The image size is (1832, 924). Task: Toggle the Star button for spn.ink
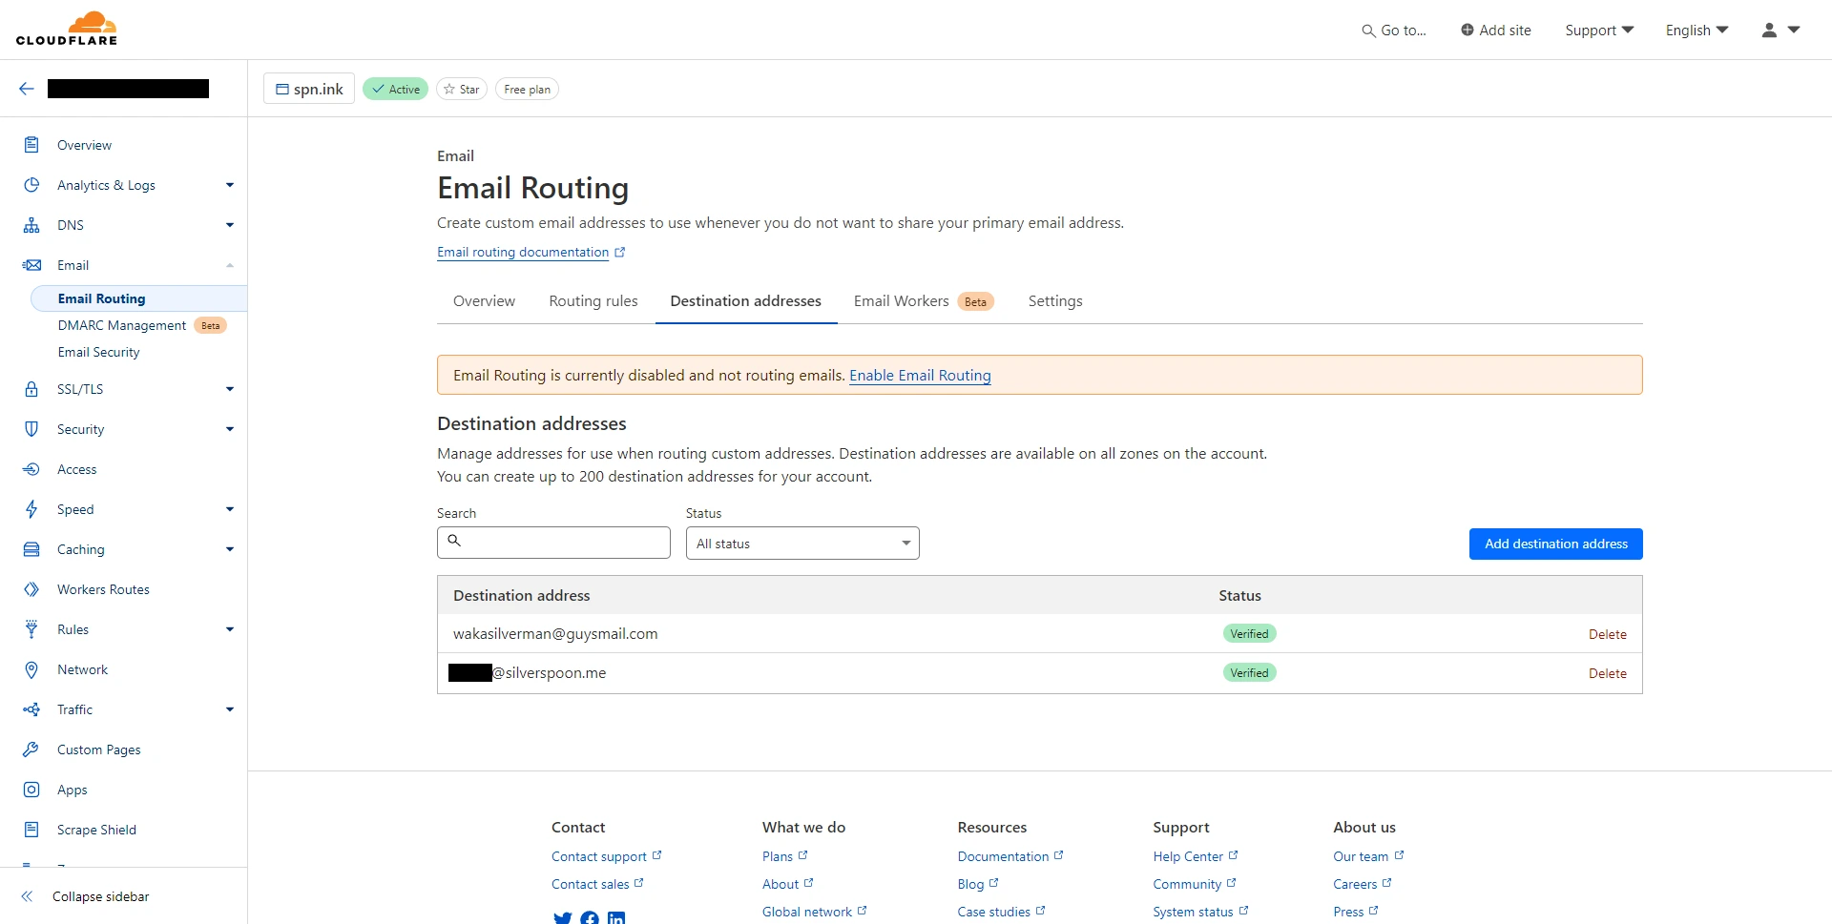[x=462, y=89]
